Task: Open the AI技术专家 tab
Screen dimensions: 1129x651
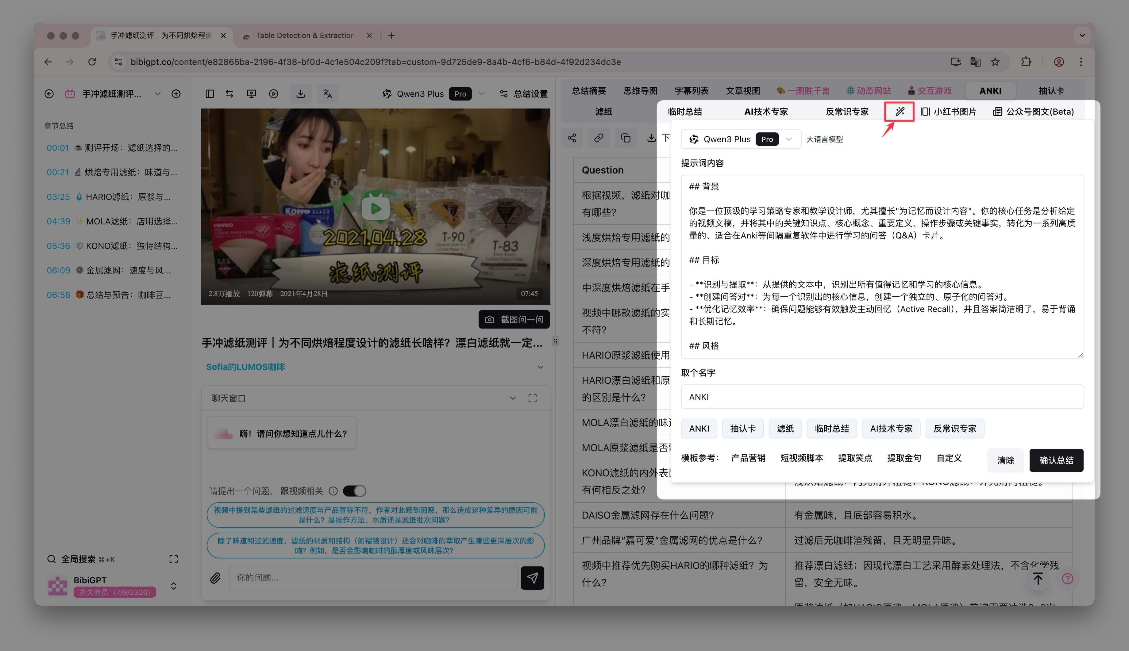Action: pyautogui.click(x=766, y=111)
